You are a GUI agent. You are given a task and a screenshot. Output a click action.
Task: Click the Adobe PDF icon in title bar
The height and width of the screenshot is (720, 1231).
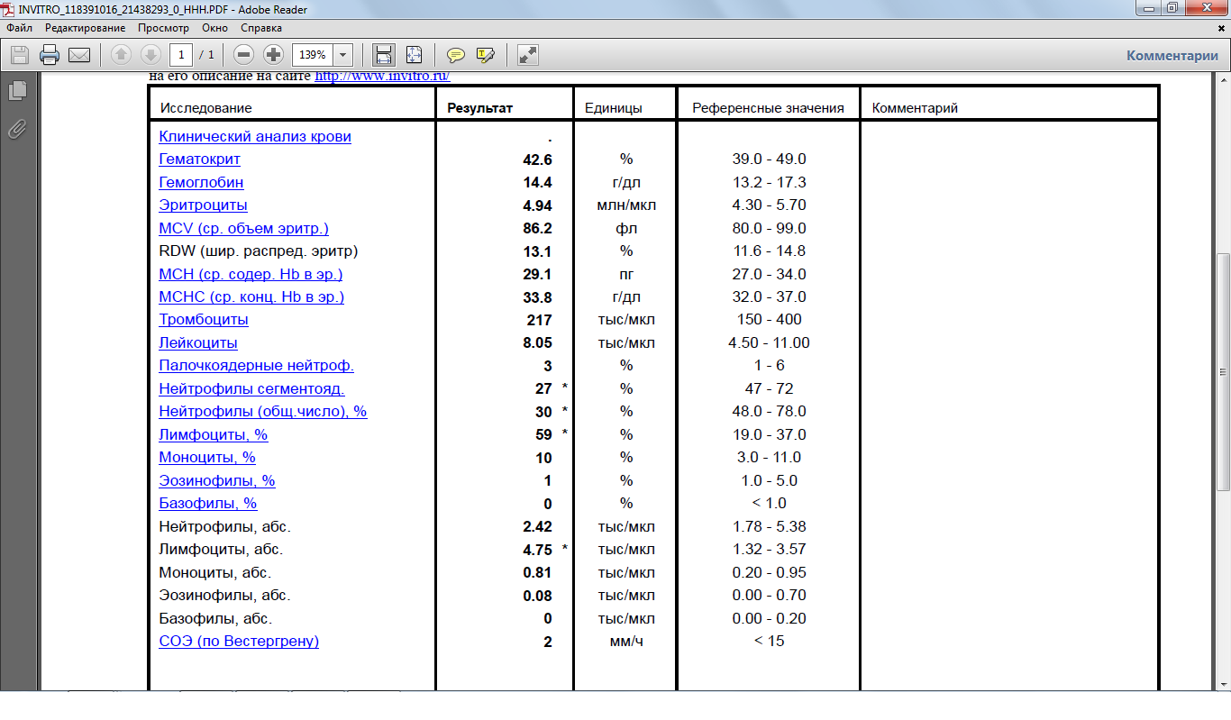(9, 9)
